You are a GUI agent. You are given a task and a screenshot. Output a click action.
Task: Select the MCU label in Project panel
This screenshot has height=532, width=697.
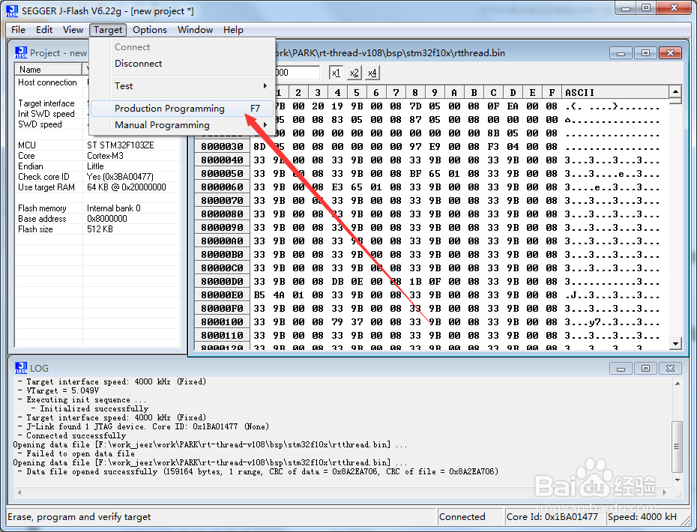27,145
